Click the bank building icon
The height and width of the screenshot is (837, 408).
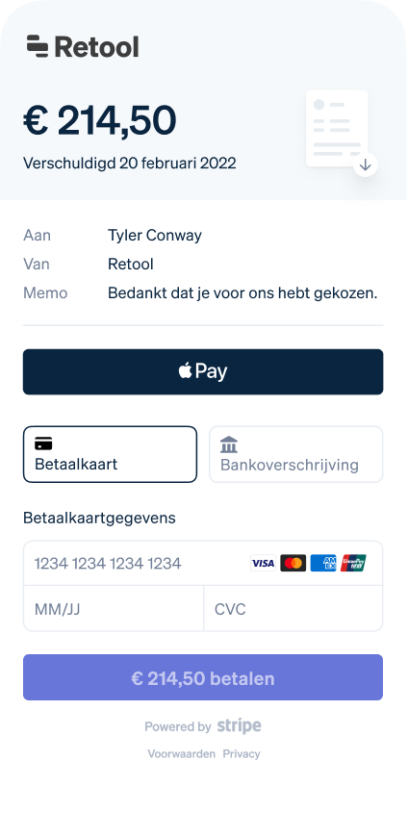tap(229, 444)
